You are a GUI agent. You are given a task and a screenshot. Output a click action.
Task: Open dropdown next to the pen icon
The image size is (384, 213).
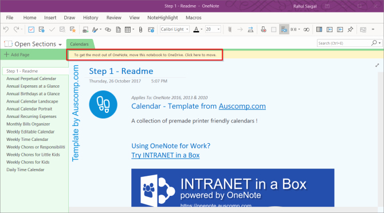coord(100,30)
